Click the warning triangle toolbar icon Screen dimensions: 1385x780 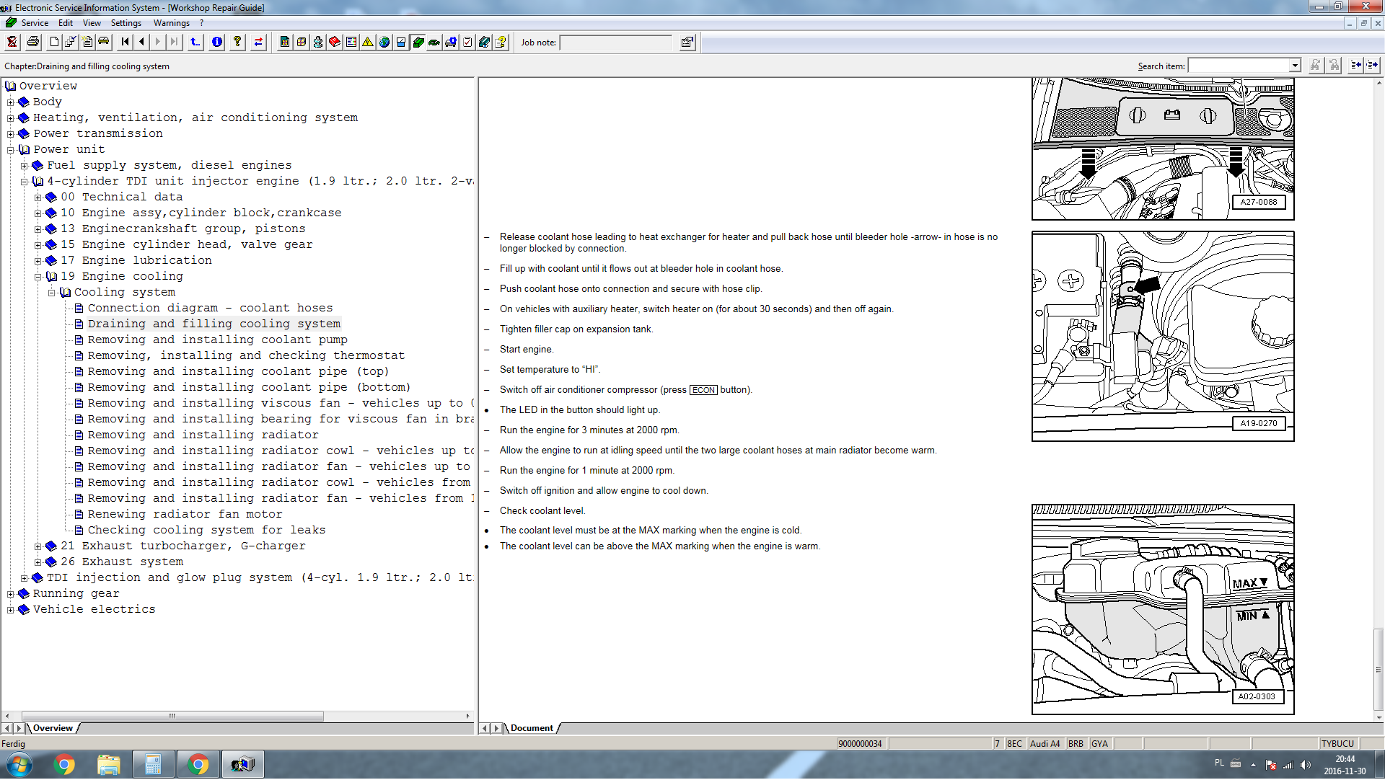pos(368,42)
